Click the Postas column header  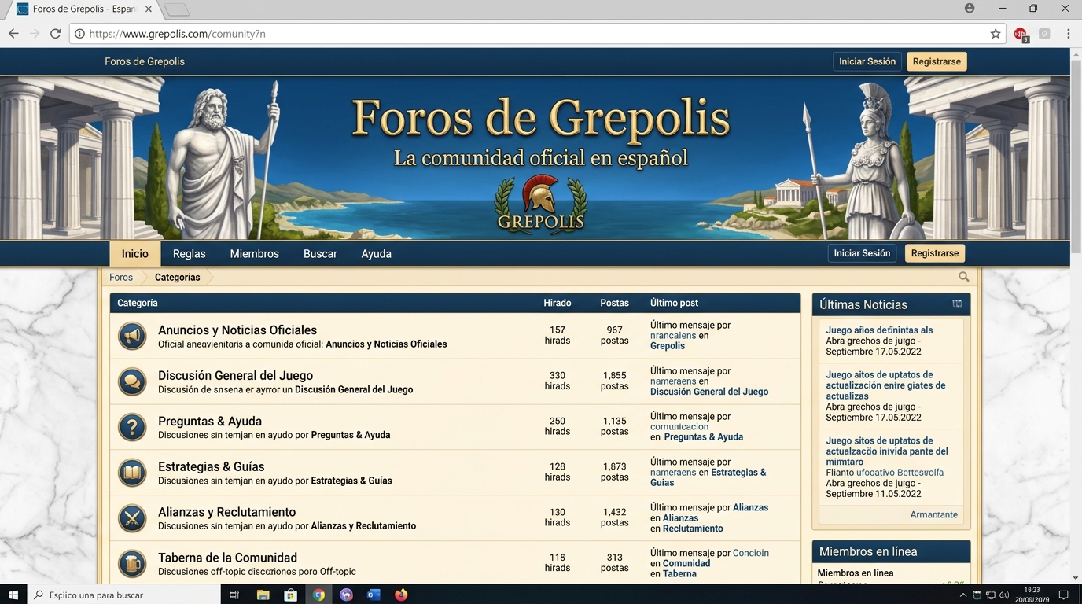pos(614,303)
